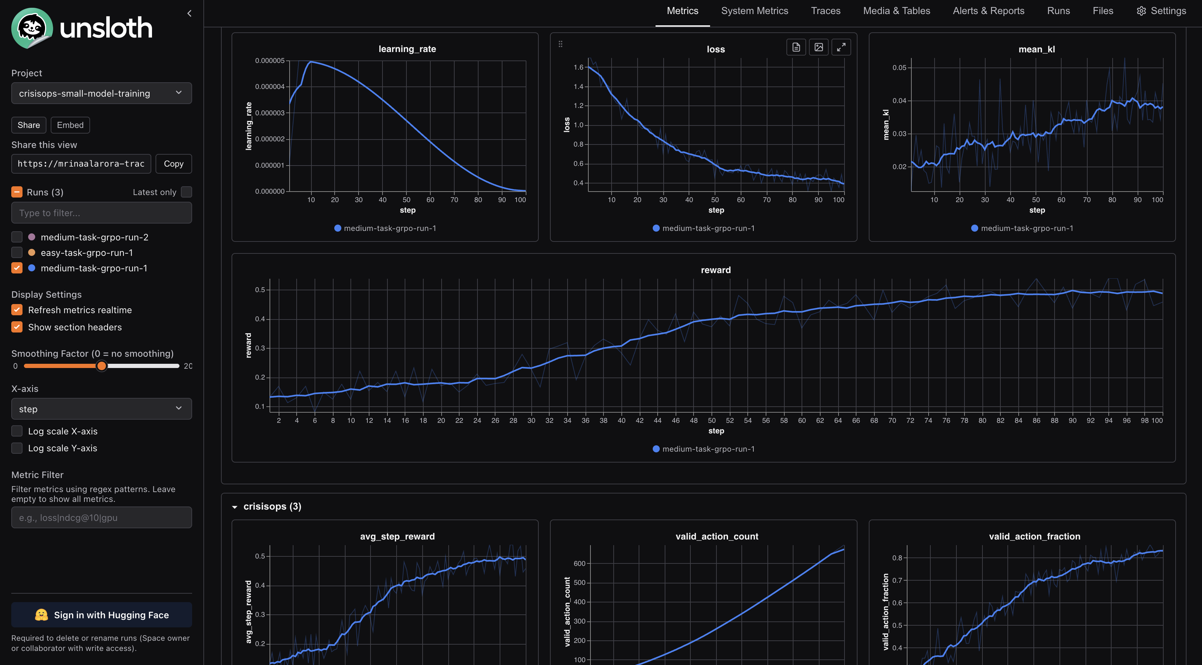Image resolution: width=1202 pixels, height=665 pixels.
Task: Click blue color dot of medium-task-grpo-run-1
Action: click(32, 268)
